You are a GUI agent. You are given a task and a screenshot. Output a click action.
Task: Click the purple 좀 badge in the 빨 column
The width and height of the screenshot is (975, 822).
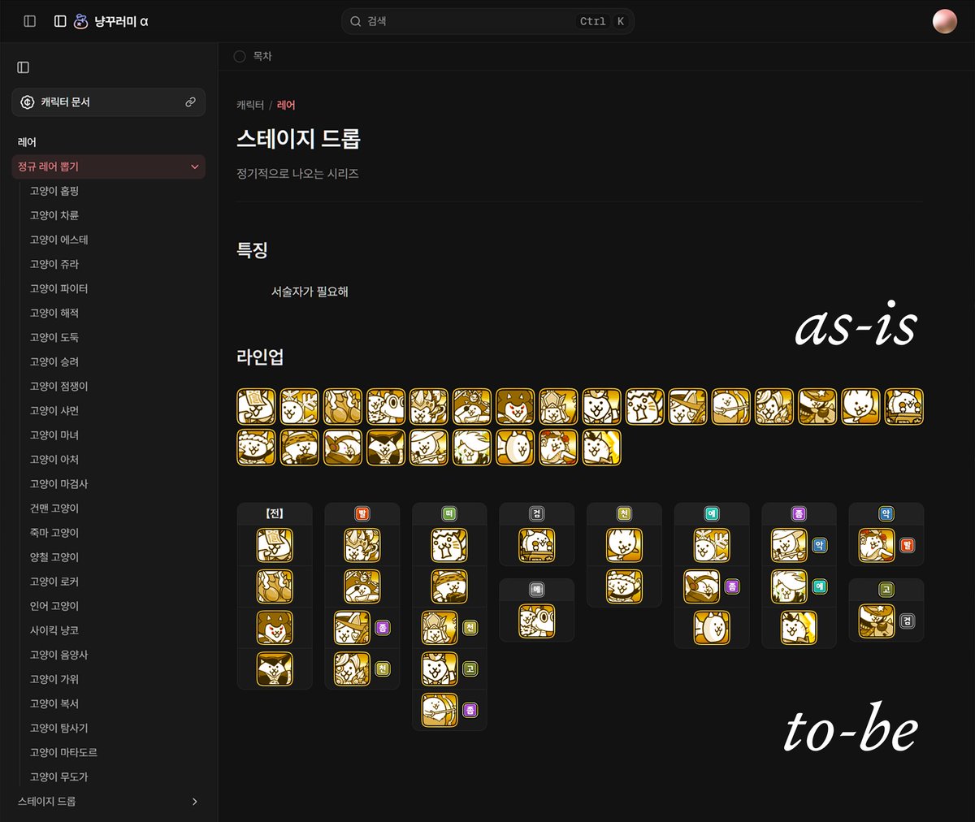click(x=383, y=628)
